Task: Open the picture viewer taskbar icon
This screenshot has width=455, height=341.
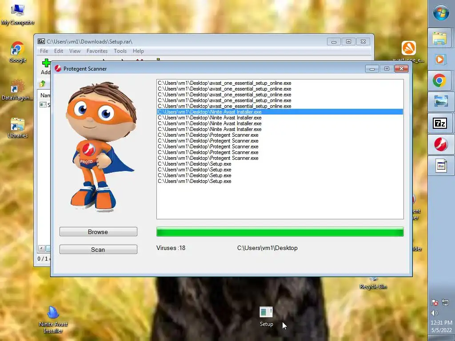Action: pos(440,102)
